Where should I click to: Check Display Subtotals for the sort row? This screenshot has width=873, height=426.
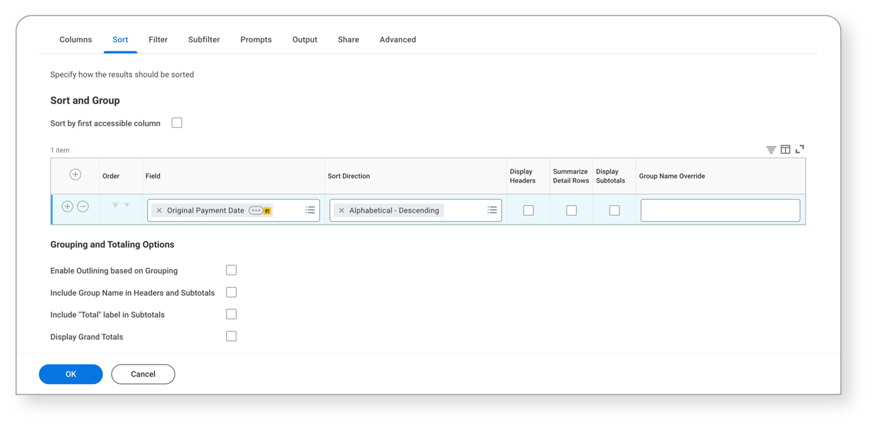click(x=614, y=211)
